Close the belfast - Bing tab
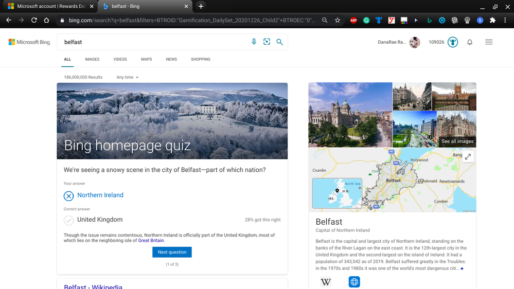 coord(186,6)
